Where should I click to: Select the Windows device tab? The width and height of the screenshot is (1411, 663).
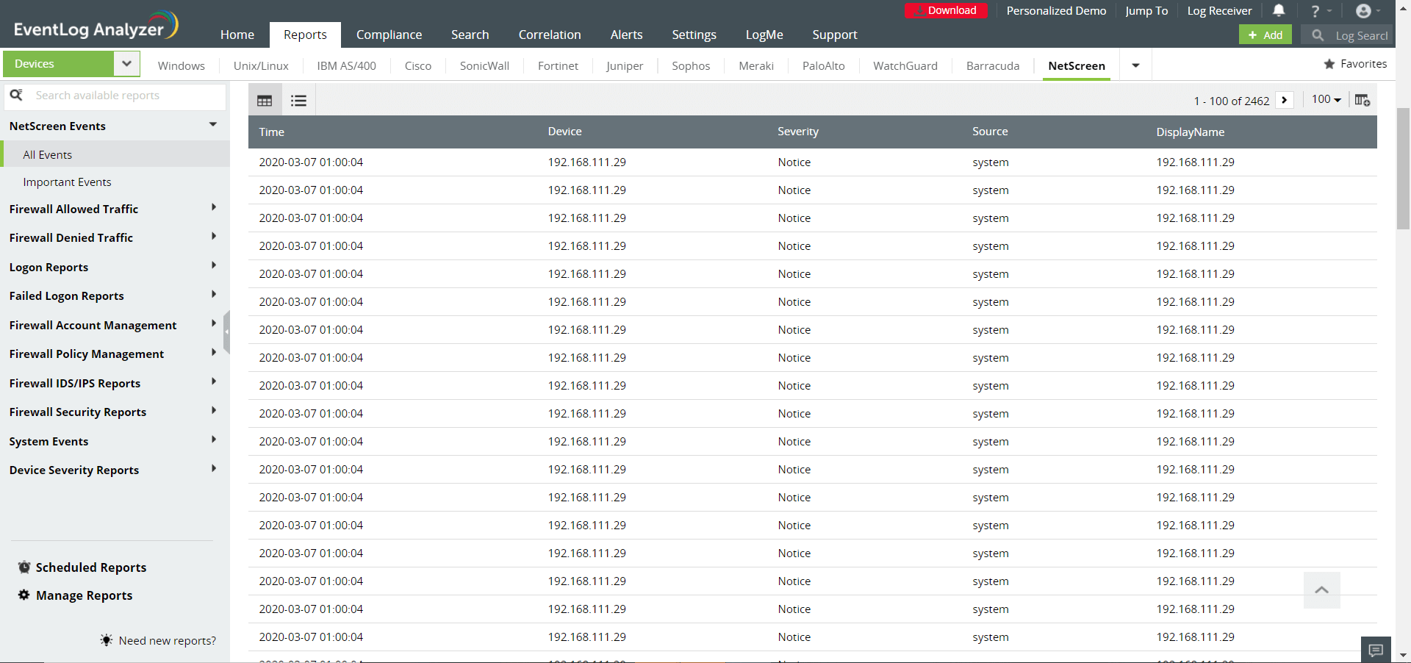(182, 65)
